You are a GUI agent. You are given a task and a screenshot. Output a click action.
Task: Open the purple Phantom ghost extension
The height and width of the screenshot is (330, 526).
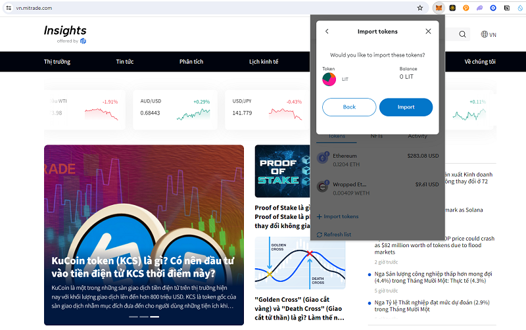[480, 8]
